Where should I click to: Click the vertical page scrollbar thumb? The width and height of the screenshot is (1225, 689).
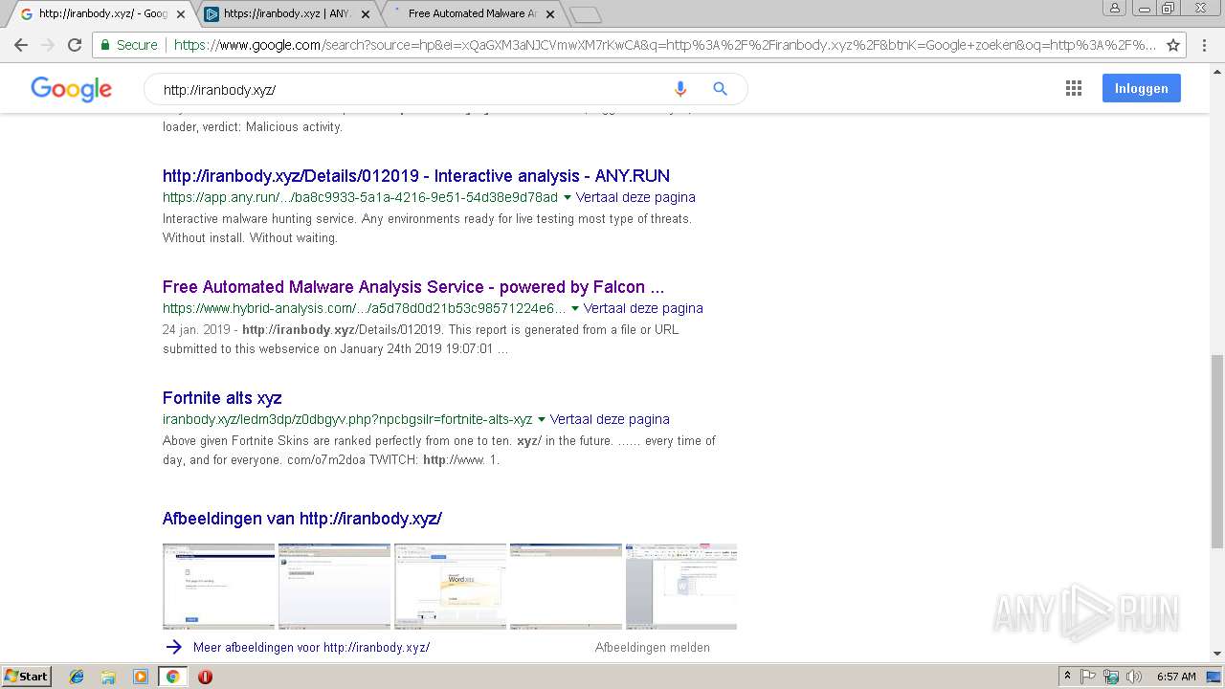(1217, 450)
